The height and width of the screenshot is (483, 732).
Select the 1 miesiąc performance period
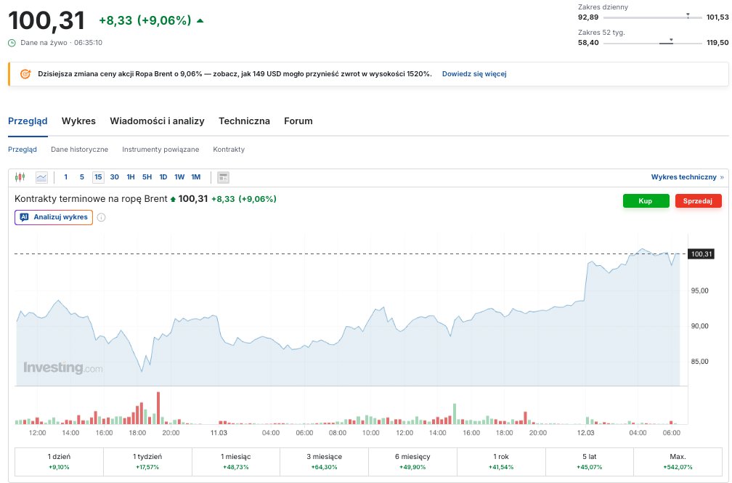236,461
